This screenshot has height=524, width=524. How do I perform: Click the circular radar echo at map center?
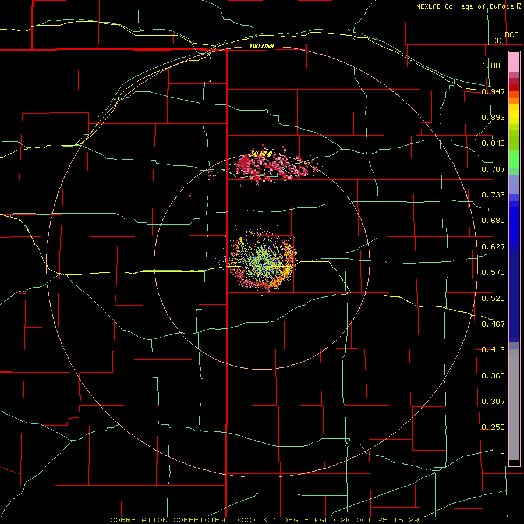[x=262, y=261]
